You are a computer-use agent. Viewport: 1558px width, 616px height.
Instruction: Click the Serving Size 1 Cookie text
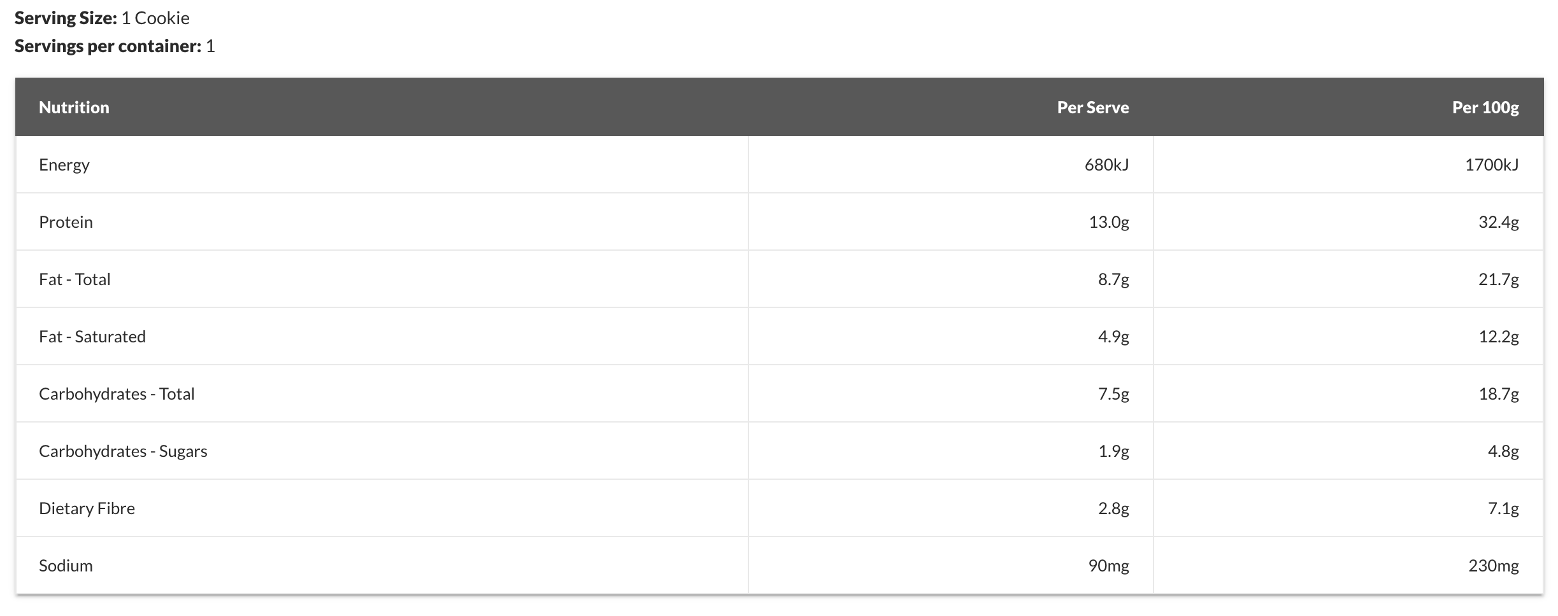click(102, 18)
